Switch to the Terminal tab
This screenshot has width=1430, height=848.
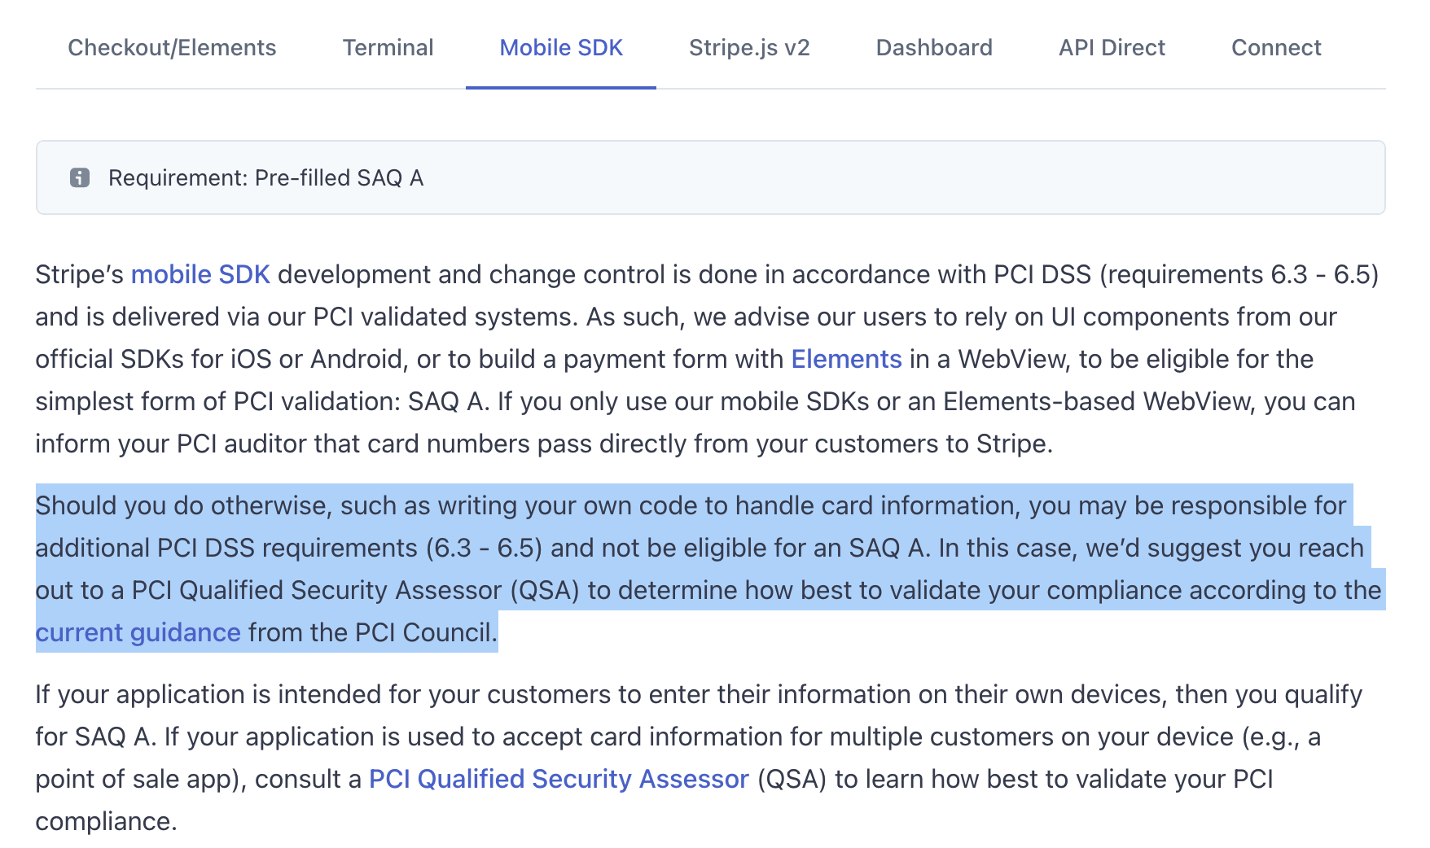(388, 47)
